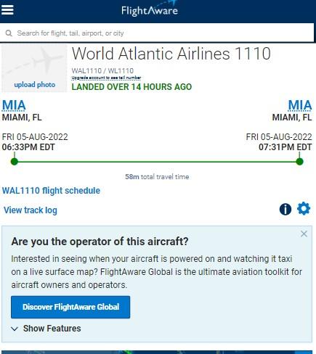Open the gear settings icon

coord(304,209)
